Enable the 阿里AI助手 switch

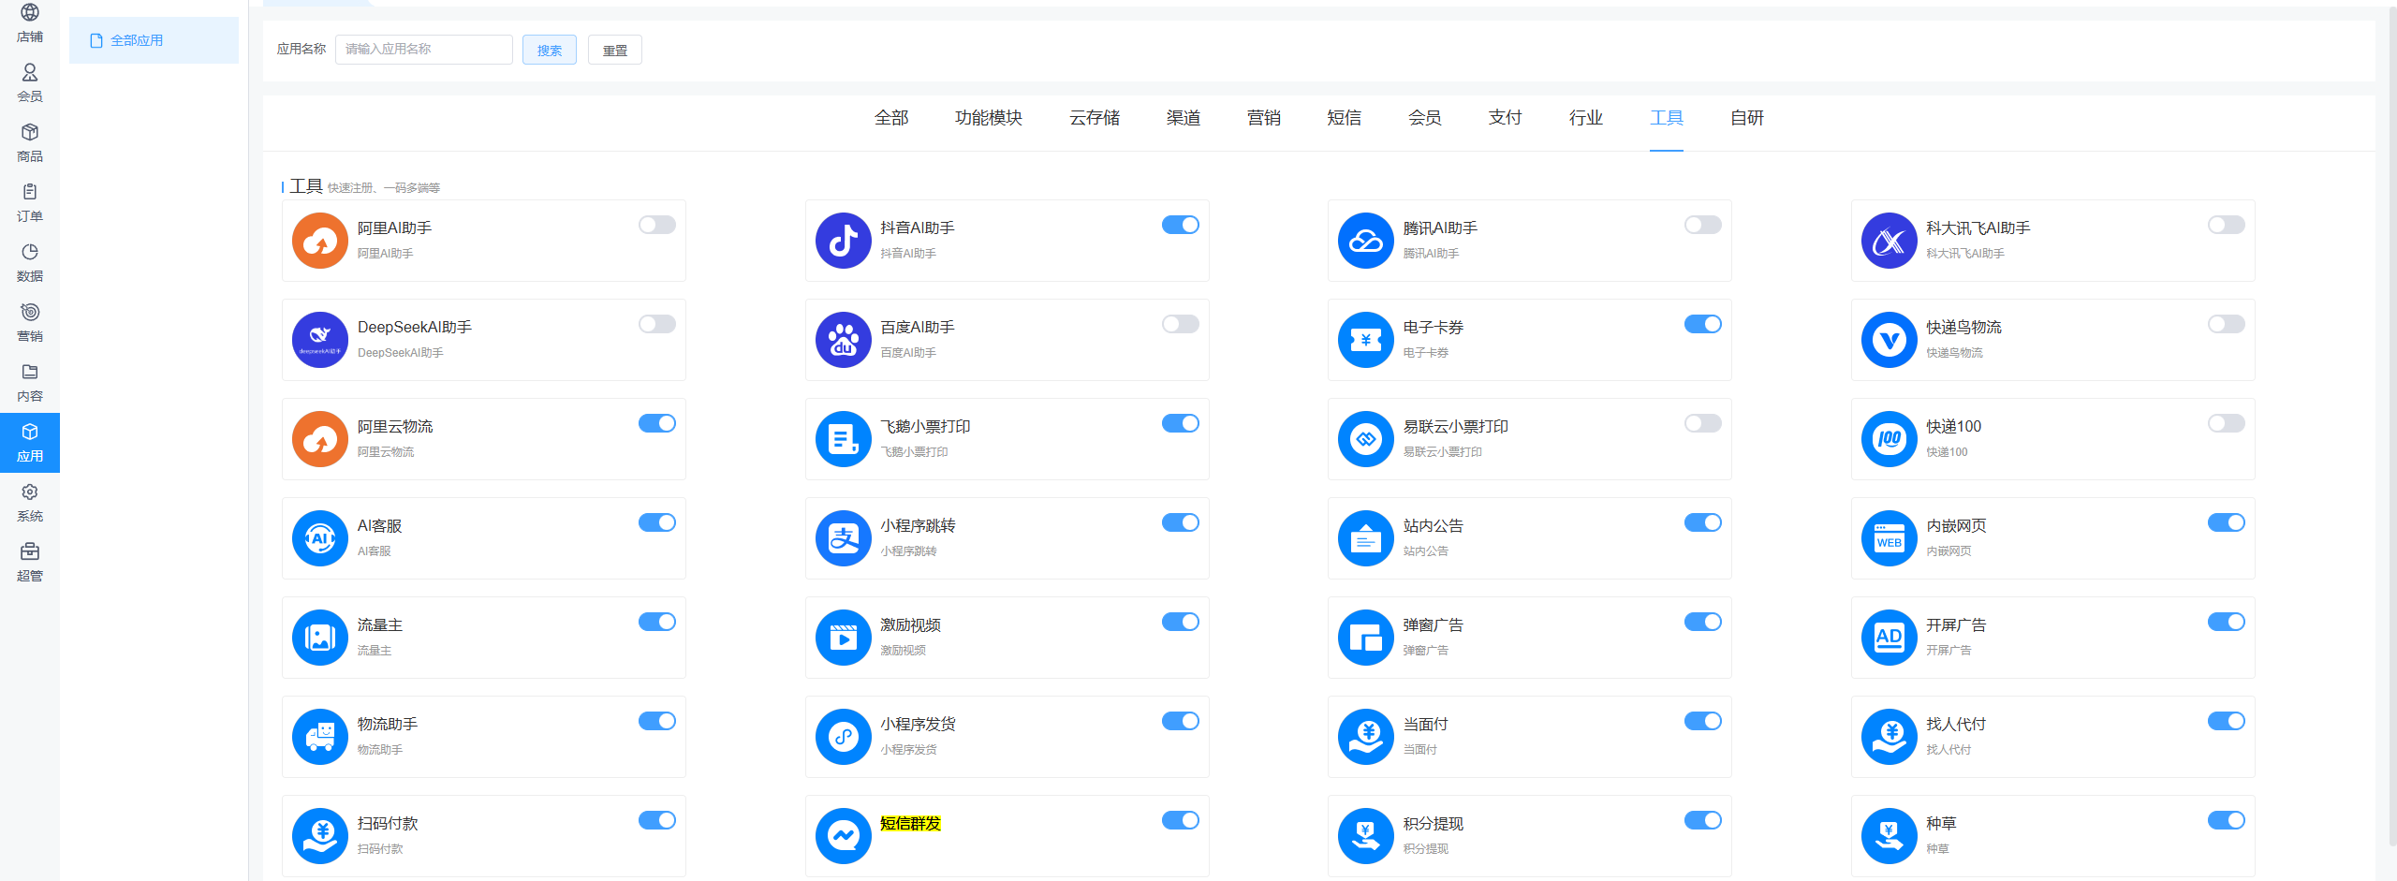click(x=657, y=225)
